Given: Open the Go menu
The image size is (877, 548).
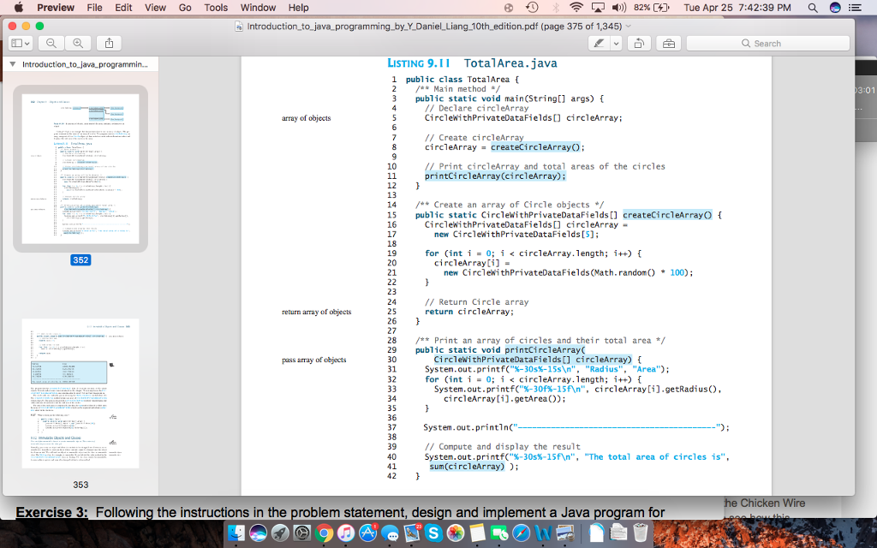Looking at the screenshot, I should (x=185, y=8).
